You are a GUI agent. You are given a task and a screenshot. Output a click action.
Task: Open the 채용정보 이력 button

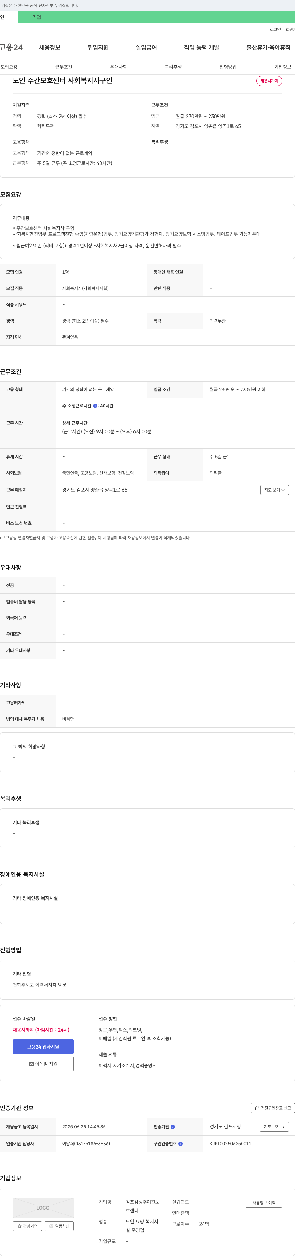click(x=264, y=1203)
